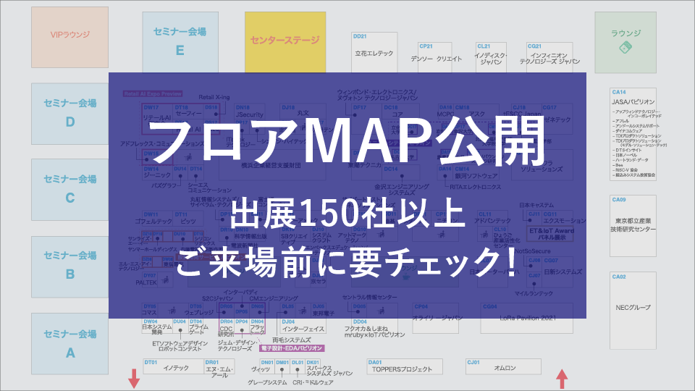Click the アップウィンドテクノロジー list entry
695x391 pixels.
pos(636,114)
